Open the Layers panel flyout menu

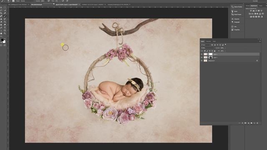[x=260, y=41]
